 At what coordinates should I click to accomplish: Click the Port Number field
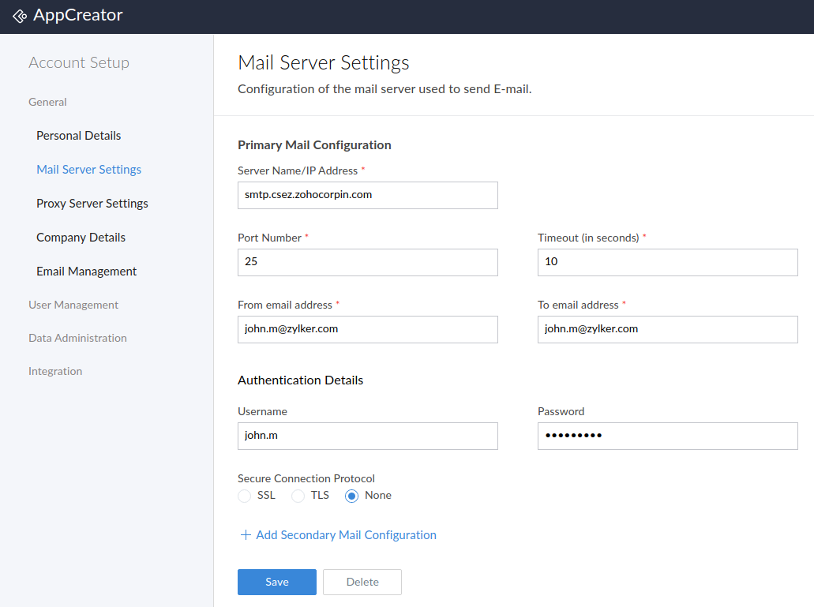[x=367, y=262]
